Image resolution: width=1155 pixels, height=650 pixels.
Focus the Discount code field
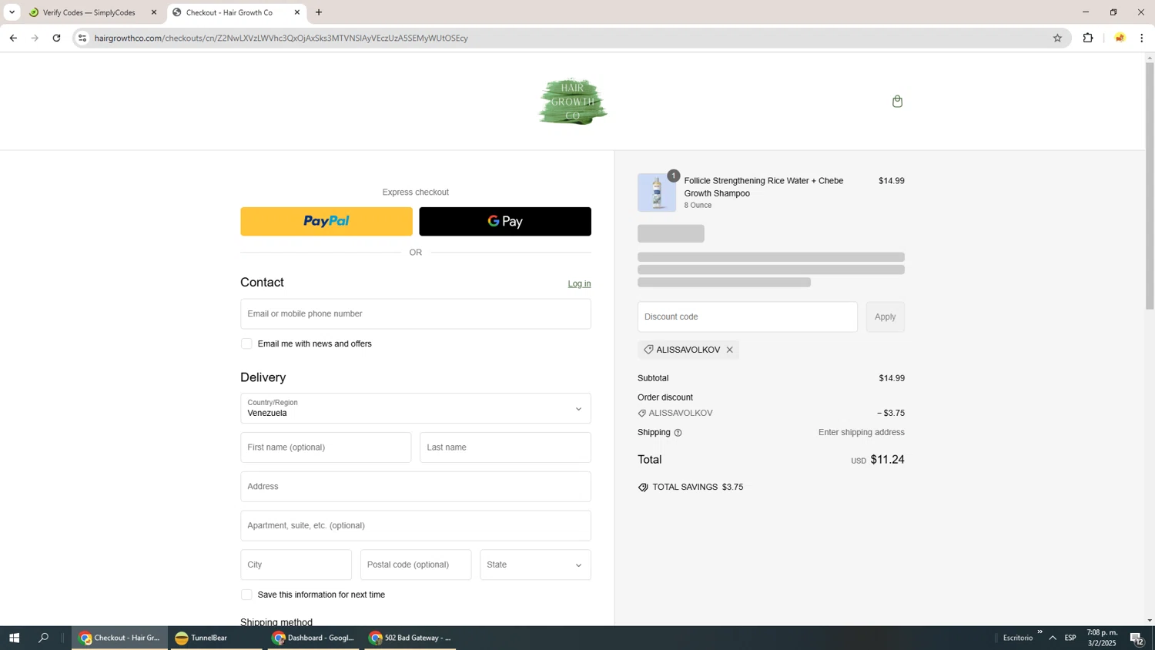coord(747,317)
